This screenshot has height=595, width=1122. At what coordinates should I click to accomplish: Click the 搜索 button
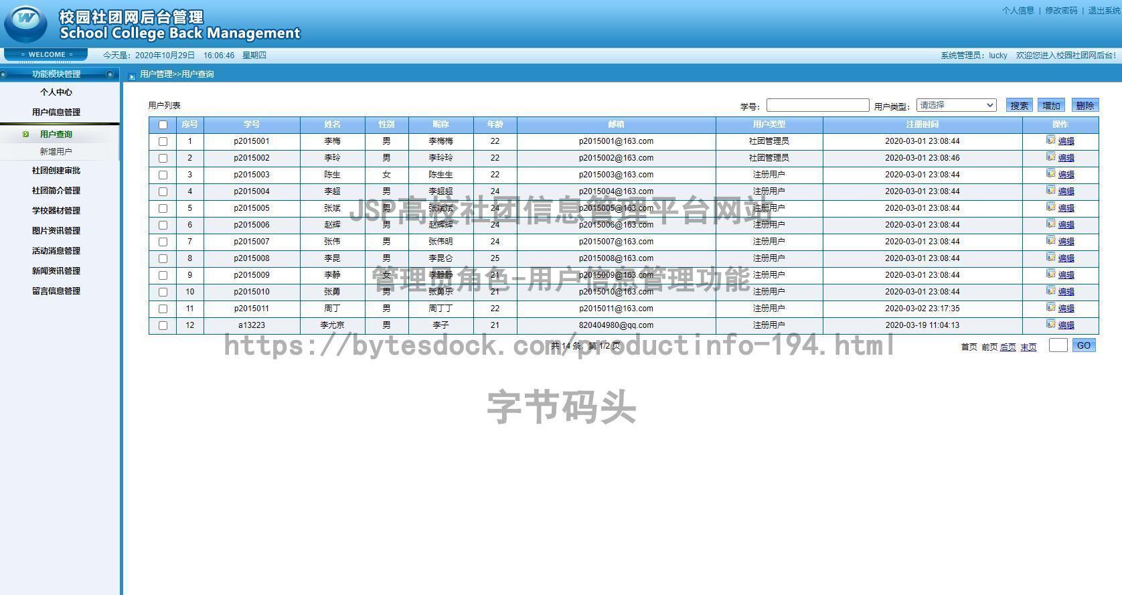pyautogui.click(x=1019, y=105)
